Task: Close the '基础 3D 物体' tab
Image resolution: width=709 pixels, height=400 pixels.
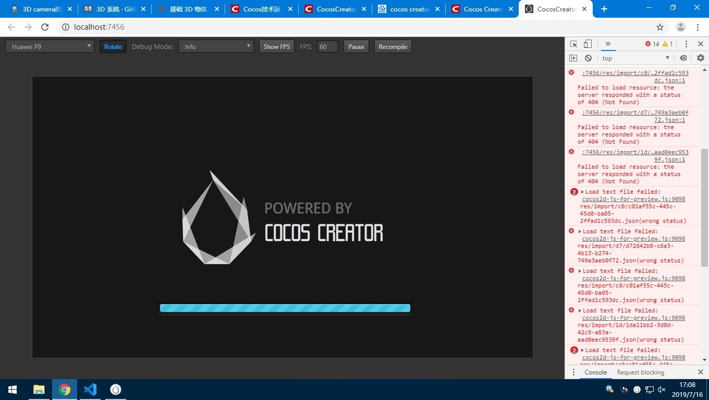Action: click(216, 9)
